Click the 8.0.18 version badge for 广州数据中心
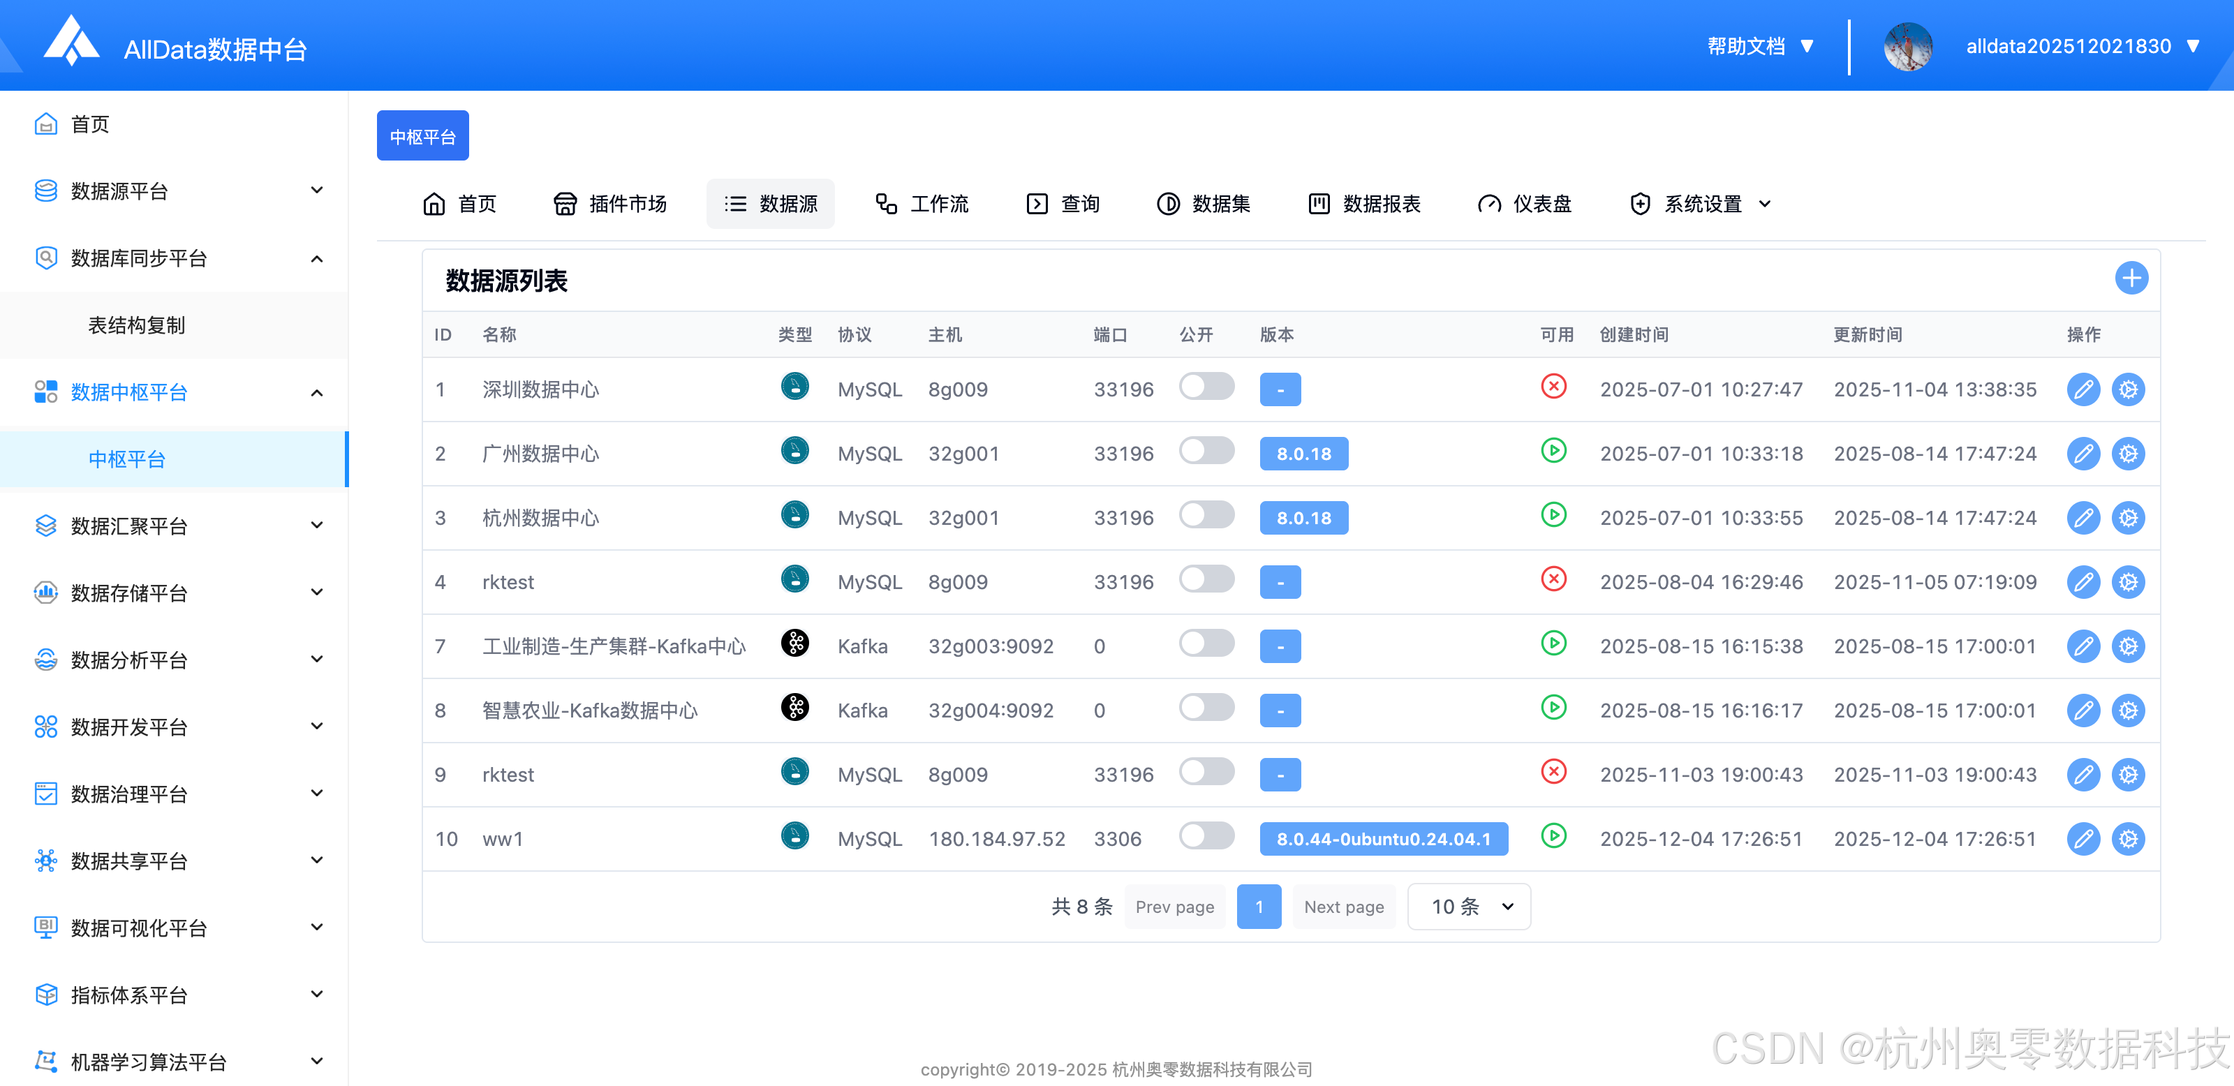The height and width of the screenshot is (1086, 2234). pyautogui.click(x=1303, y=453)
